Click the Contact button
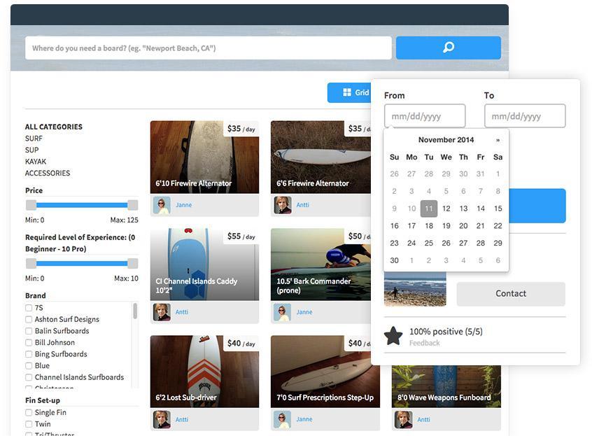The height and width of the screenshot is (436, 592). [511, 294]
